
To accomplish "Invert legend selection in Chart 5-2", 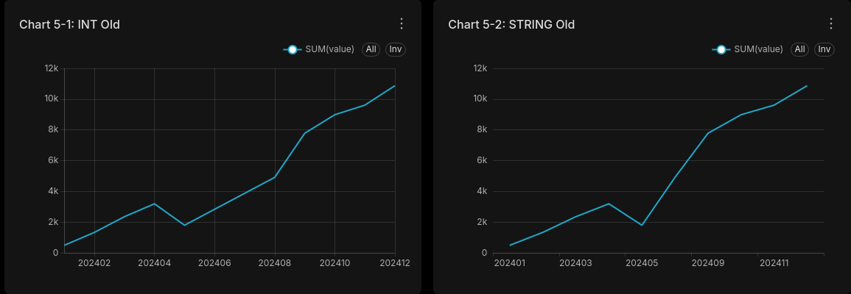I will (x=824, y=49).
